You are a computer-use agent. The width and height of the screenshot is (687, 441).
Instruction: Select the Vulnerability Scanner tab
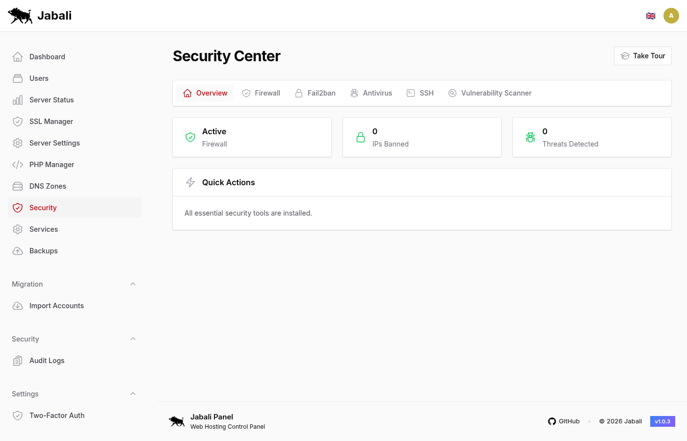tap(489, 93)
